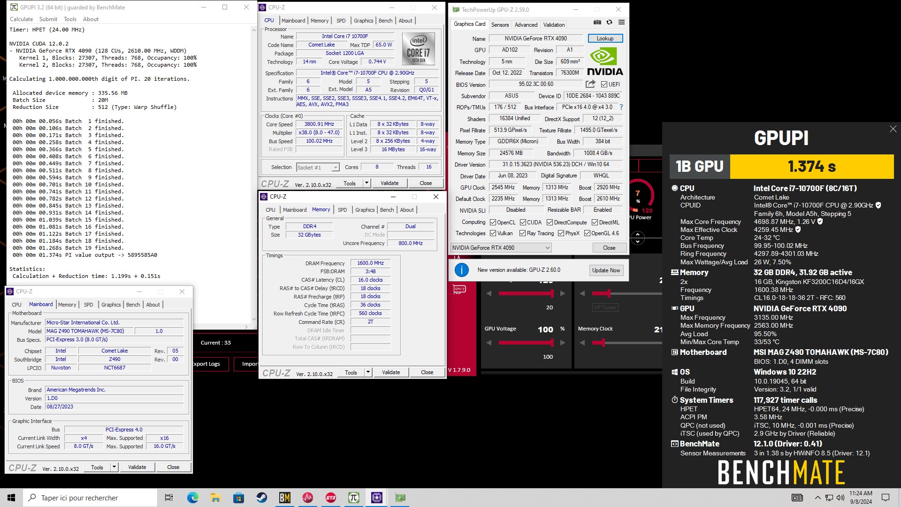This screenshot has width=901, height=507.
Task: Toggle the OpenGL 4.6 checkbox
Action: tap(587, 233)
